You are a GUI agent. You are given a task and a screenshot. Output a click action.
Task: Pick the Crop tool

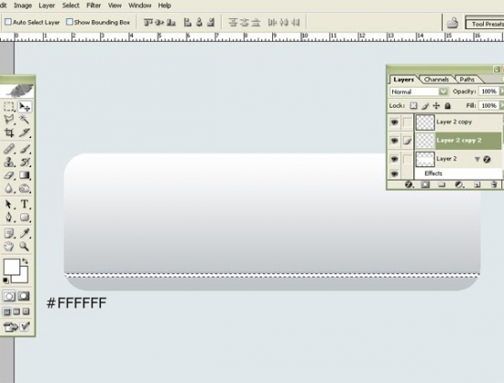click(x=9, y=133)
